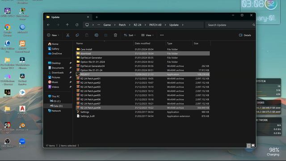
Task: Open XAMPP Control Panel desktop icon
Action: [x=22, y=47]
